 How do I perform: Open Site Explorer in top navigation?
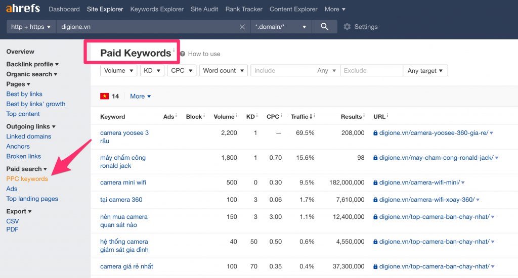click(105, 9)
